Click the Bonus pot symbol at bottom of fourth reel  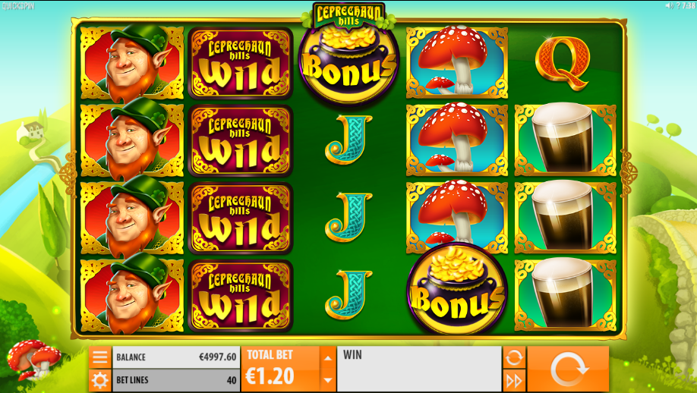click(x=456, y=288)
